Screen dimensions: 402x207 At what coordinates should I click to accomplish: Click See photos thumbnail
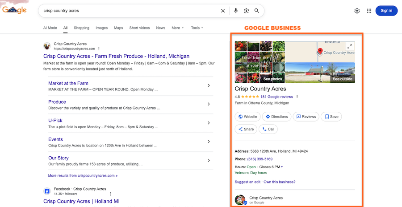tap(260, 62)
